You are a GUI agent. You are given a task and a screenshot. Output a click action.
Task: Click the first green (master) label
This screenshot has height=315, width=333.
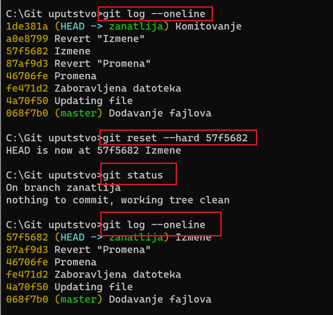(x=78, y=114)
